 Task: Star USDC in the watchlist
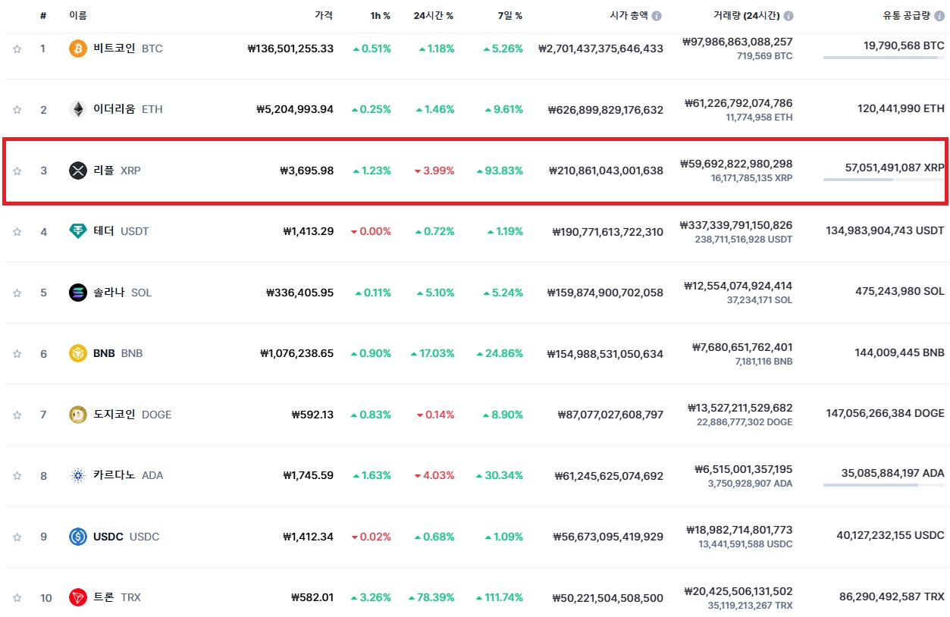point(17,537)
